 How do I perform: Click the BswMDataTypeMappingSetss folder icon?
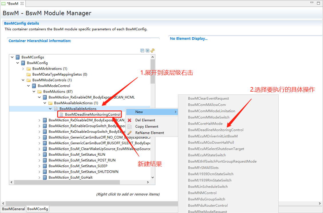tap(29, 74)
